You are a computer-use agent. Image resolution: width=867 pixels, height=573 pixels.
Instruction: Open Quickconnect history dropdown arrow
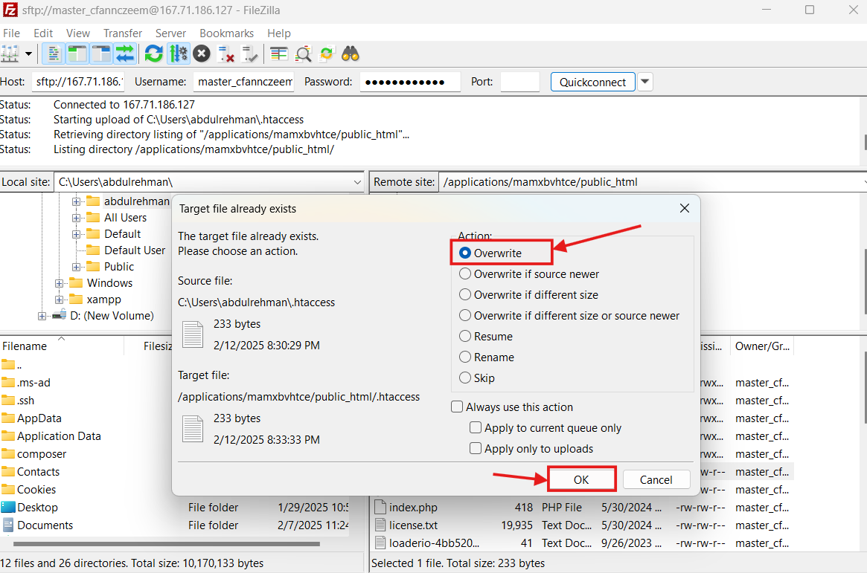pos(645,82)
